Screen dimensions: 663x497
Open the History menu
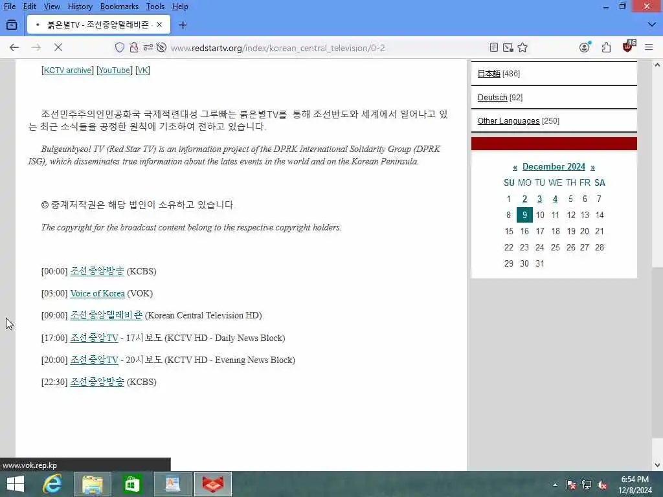coord(80,6)
